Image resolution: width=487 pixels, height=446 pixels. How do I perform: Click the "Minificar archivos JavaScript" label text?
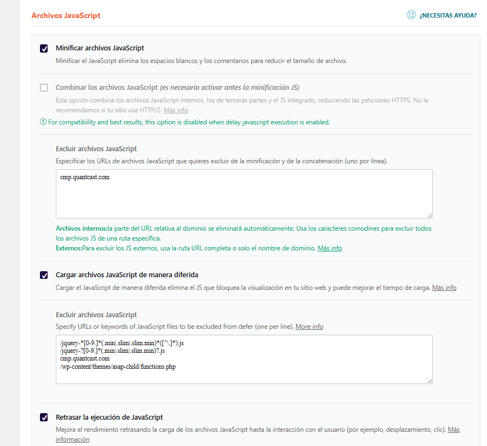(100, 48)
